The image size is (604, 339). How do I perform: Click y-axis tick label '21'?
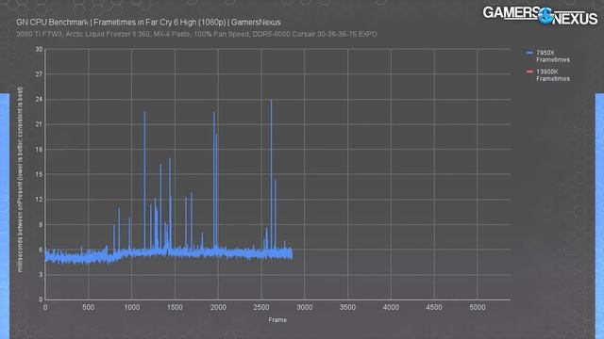39,124
